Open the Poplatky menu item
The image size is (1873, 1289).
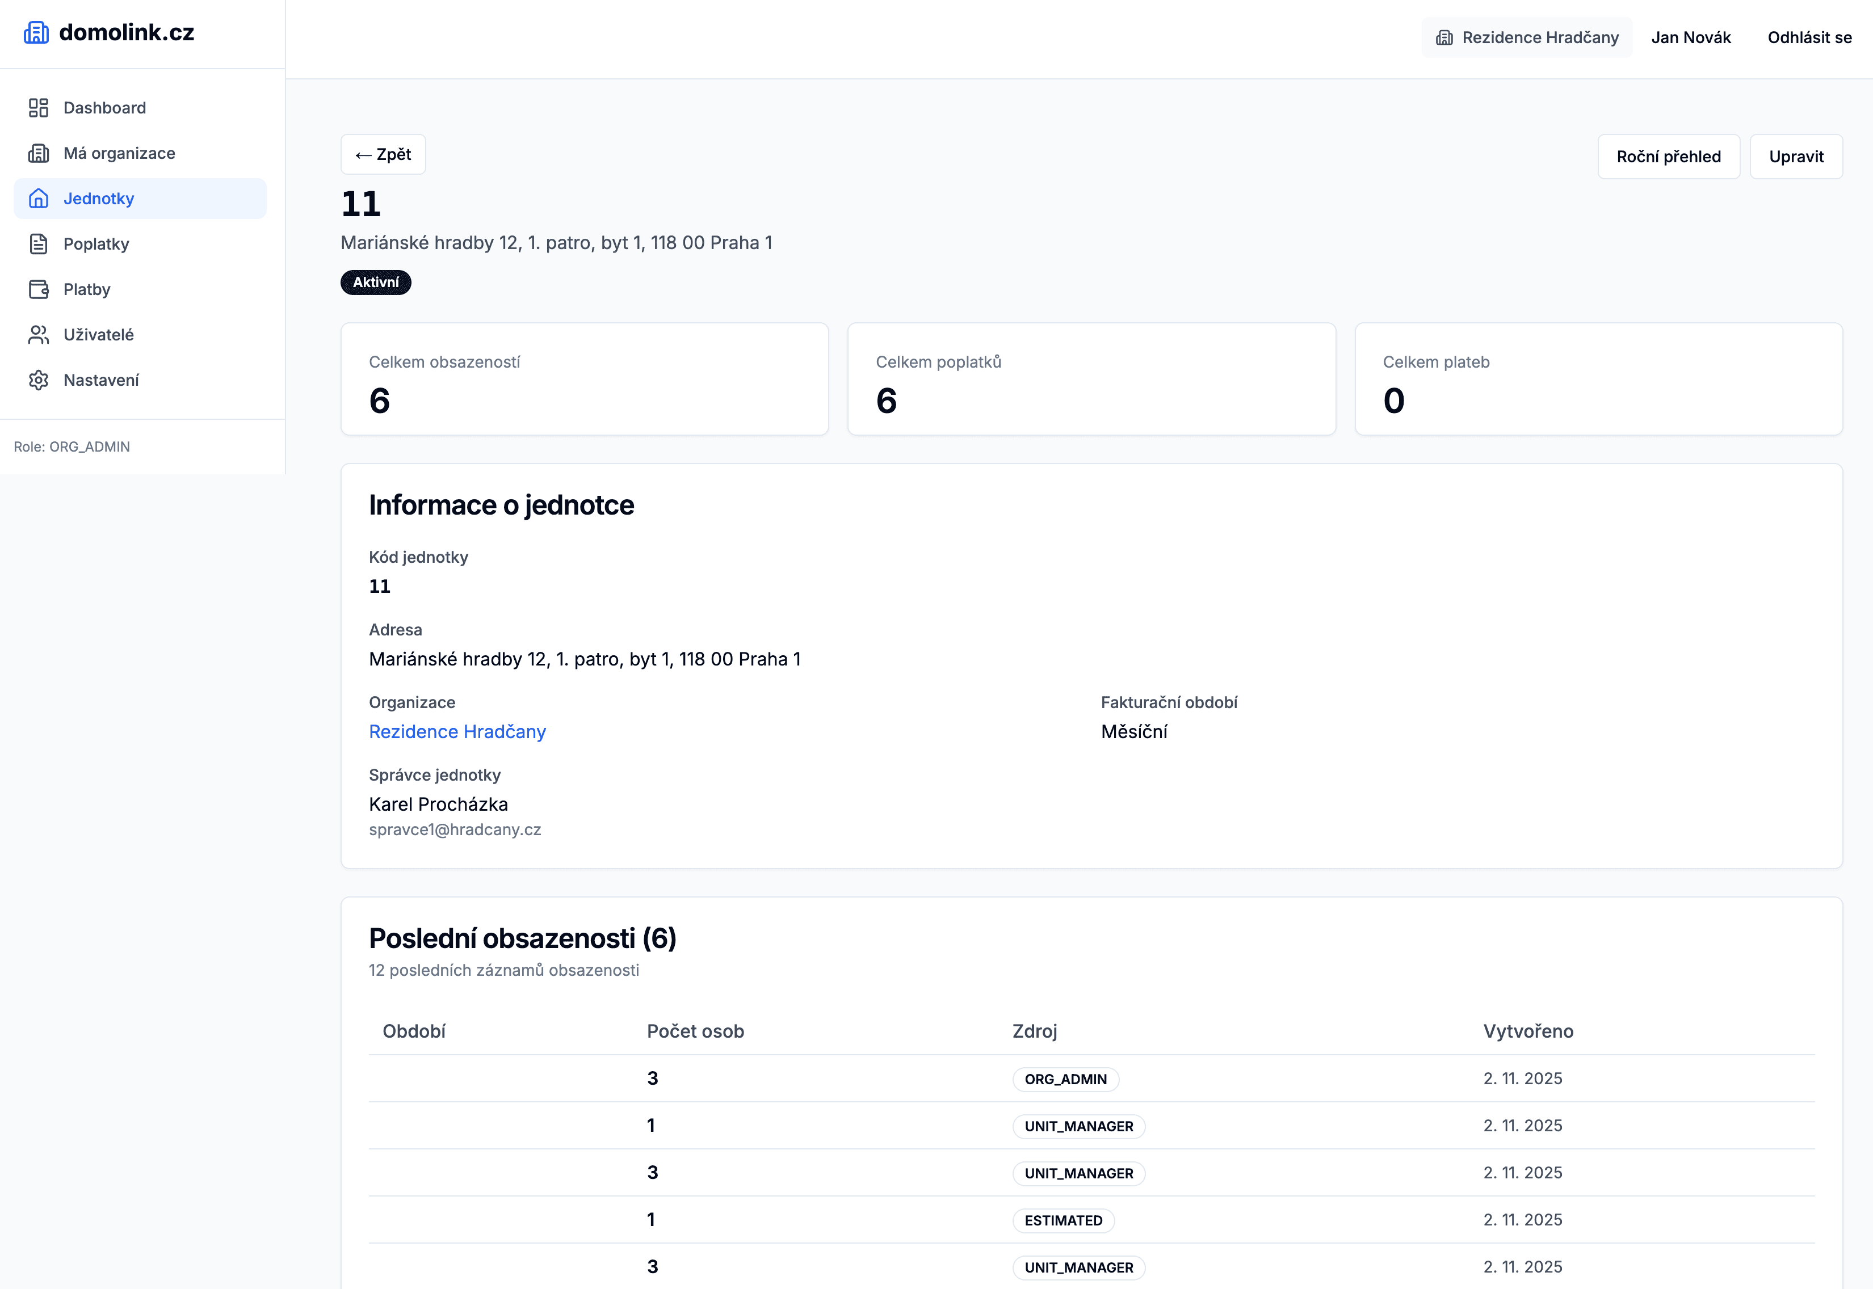pos(96,243)
